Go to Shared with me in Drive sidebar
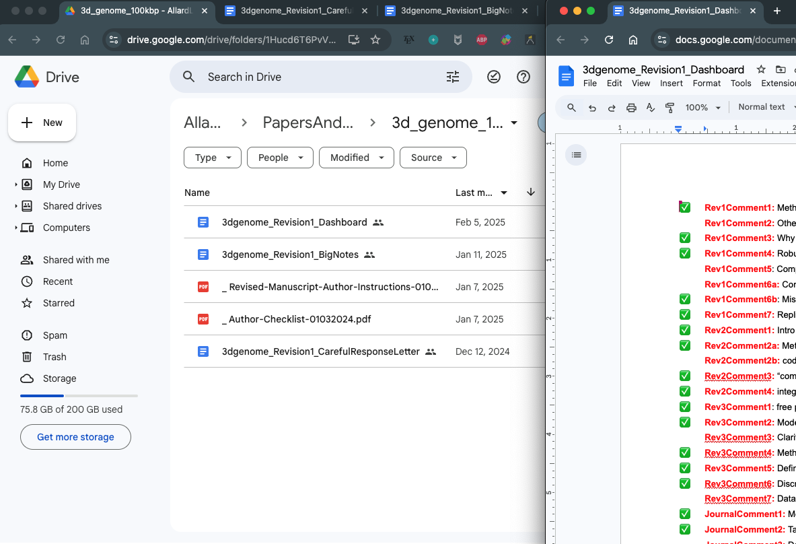The image size is (796, 544). 76,260
